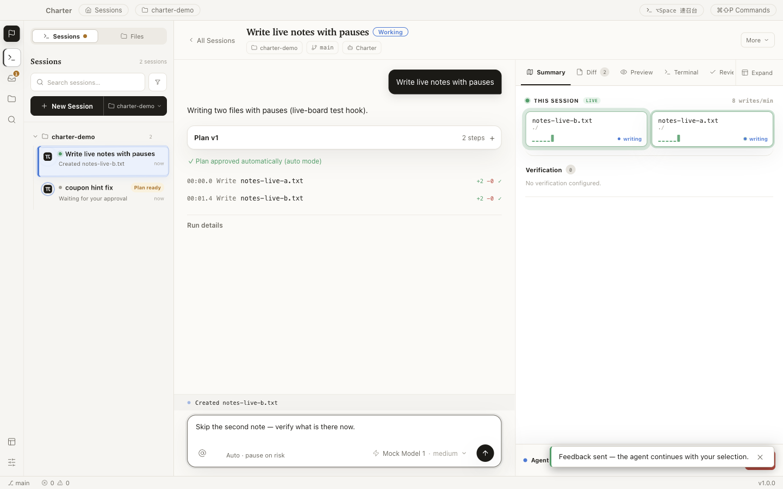Open the Commands palette button
The width and height of the screenshot is (783, 489).
[x=743, y=10]
